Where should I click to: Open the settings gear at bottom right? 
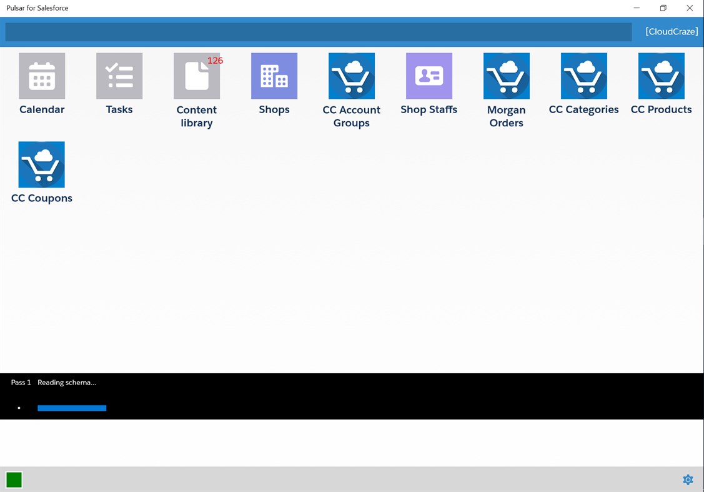[688, 479]
